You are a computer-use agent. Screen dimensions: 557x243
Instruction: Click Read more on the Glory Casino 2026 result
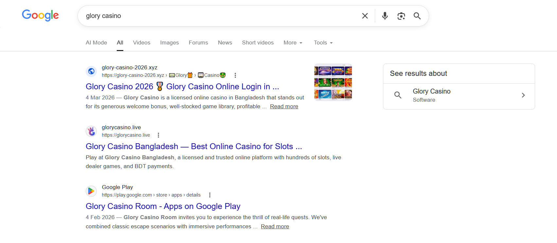click(284, 106)
